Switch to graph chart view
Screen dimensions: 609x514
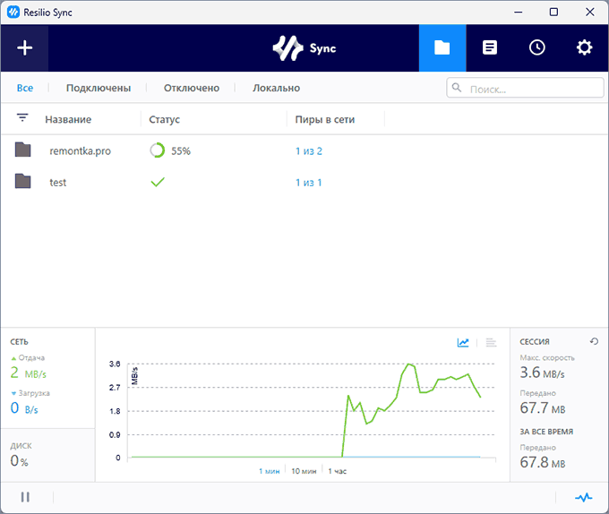tap(463, 342)
